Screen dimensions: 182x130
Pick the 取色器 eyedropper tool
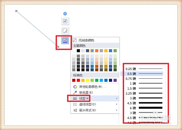85,92
